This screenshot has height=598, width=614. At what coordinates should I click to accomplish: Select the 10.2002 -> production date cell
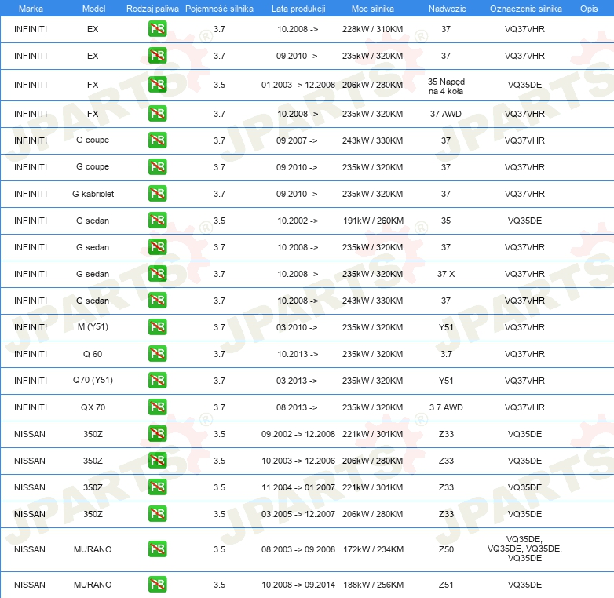click(298, 221)
